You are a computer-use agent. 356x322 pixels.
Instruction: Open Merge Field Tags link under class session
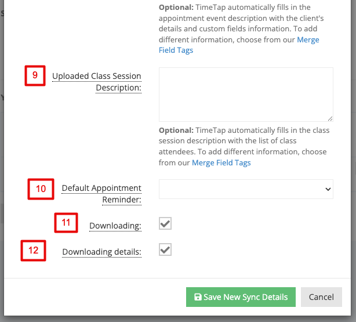pos(221,162)
